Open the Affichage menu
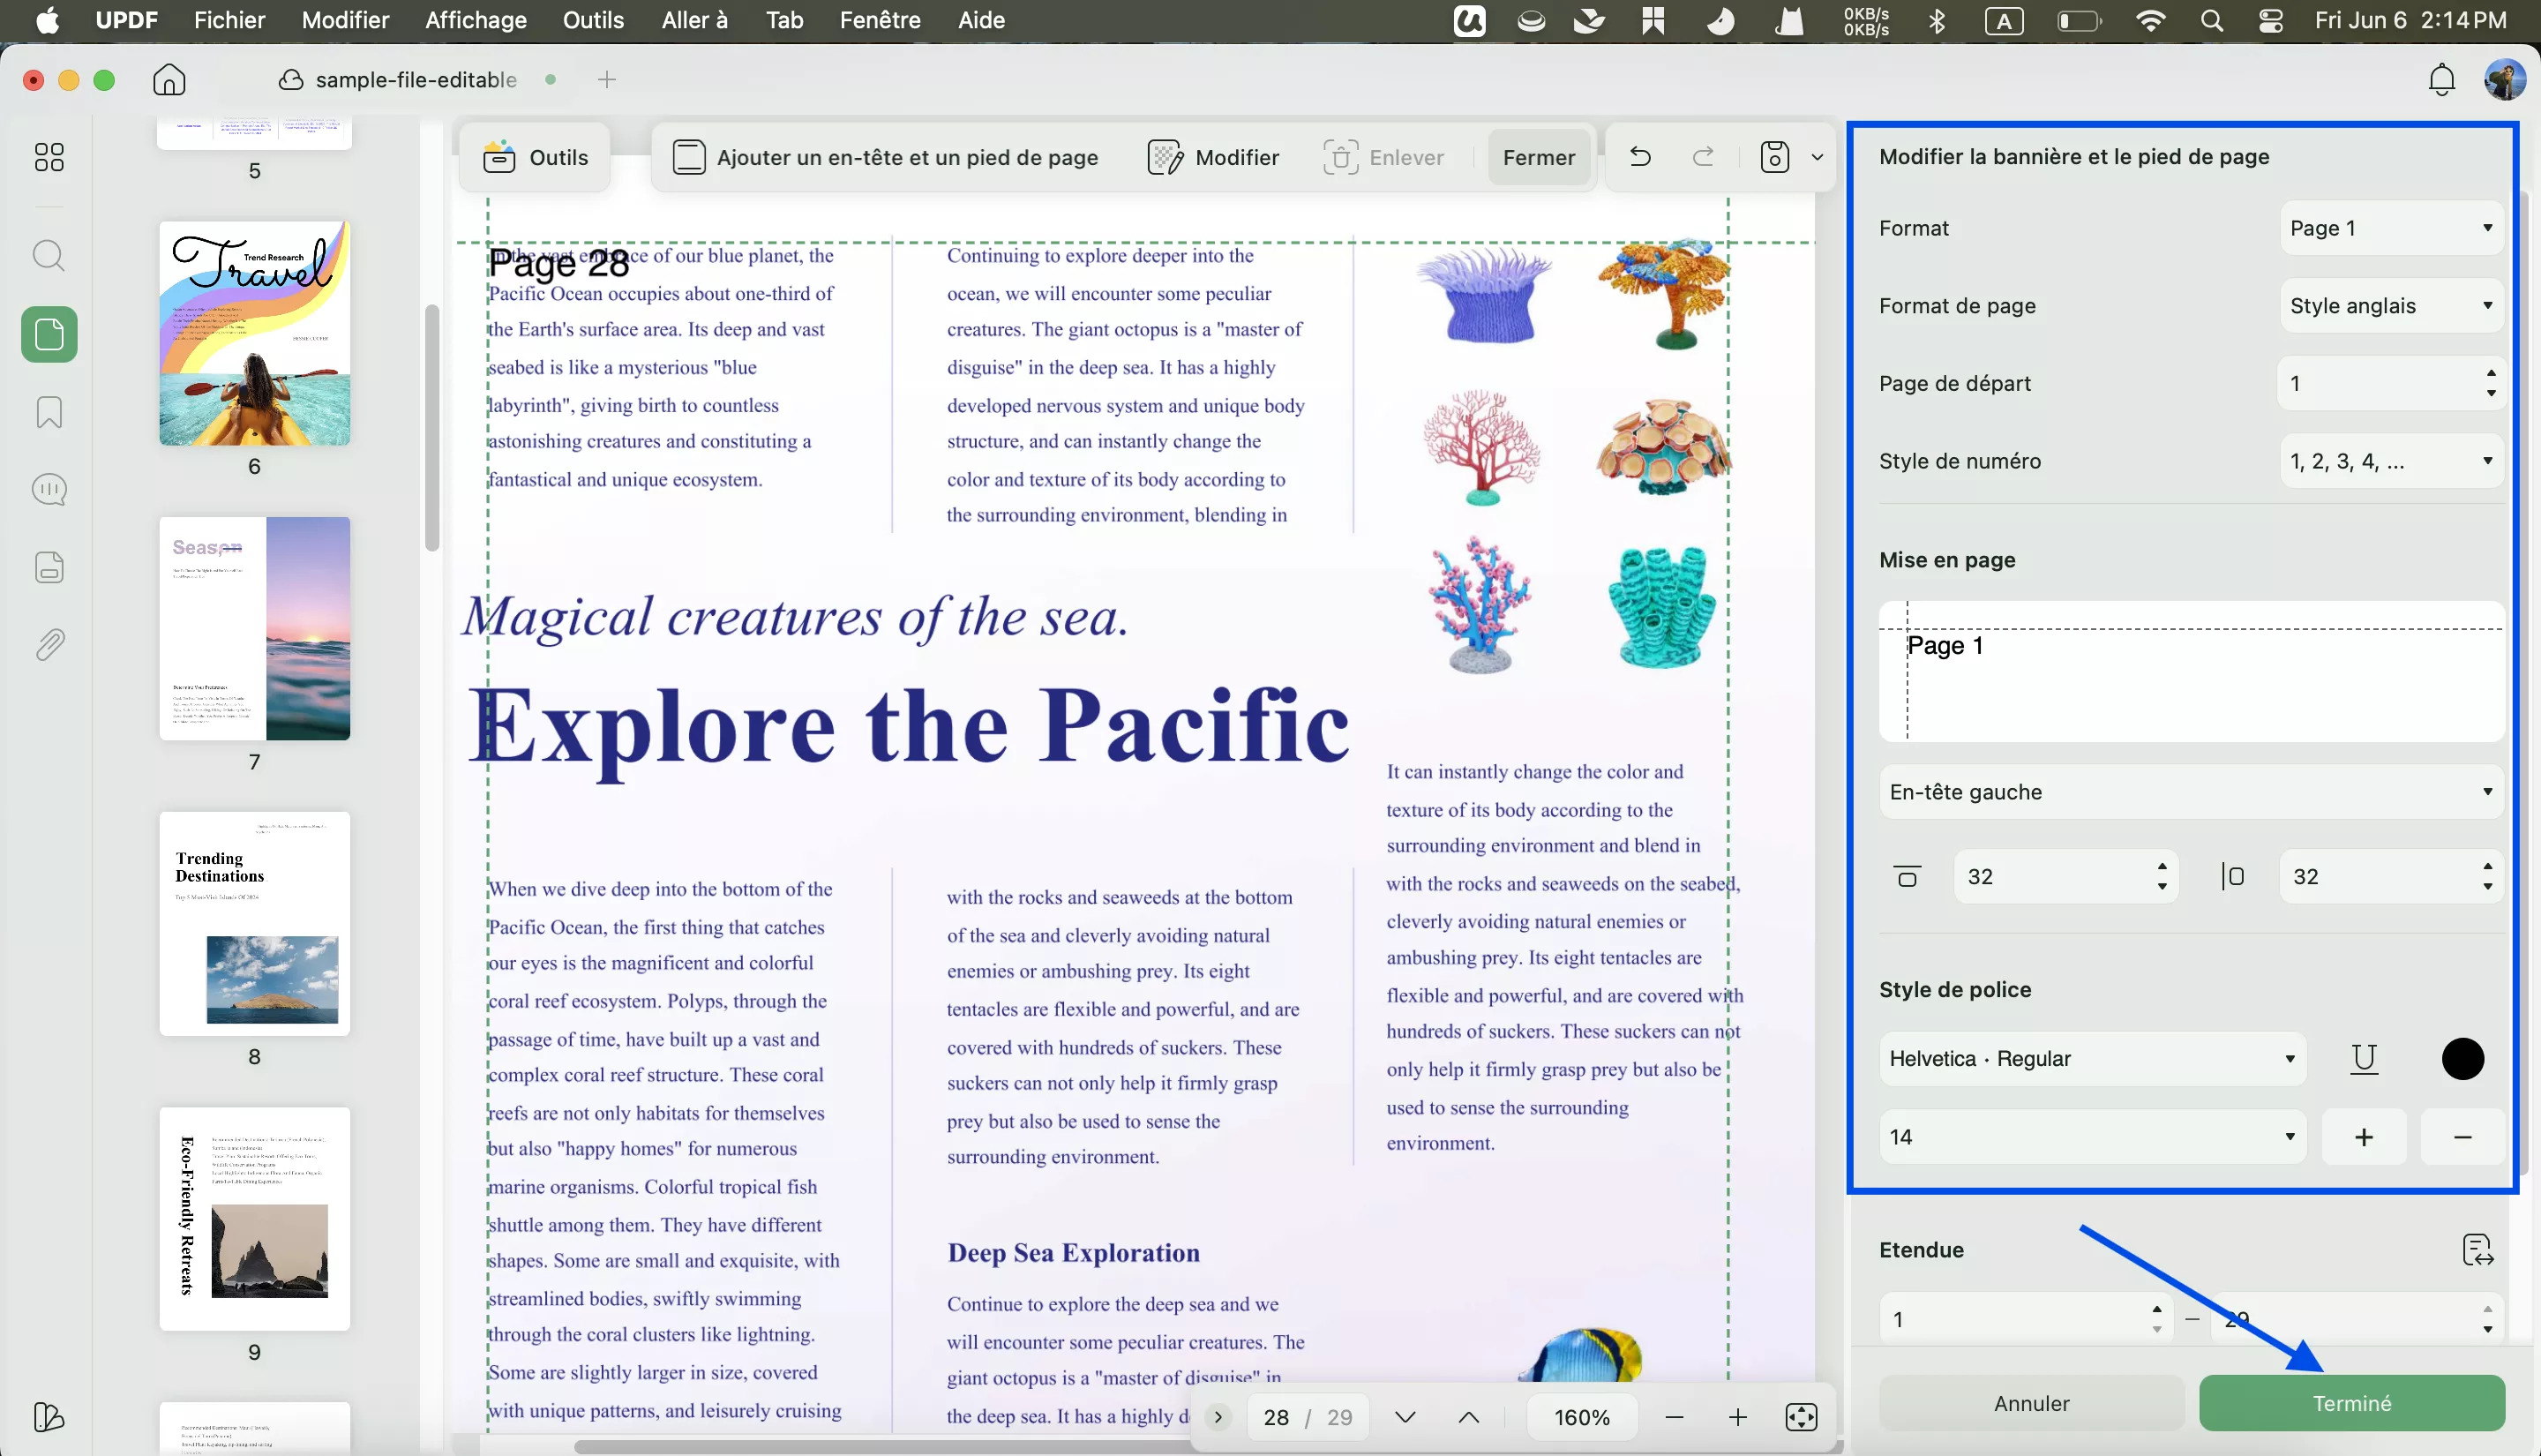2541x1456 pixels. point(476,20)
